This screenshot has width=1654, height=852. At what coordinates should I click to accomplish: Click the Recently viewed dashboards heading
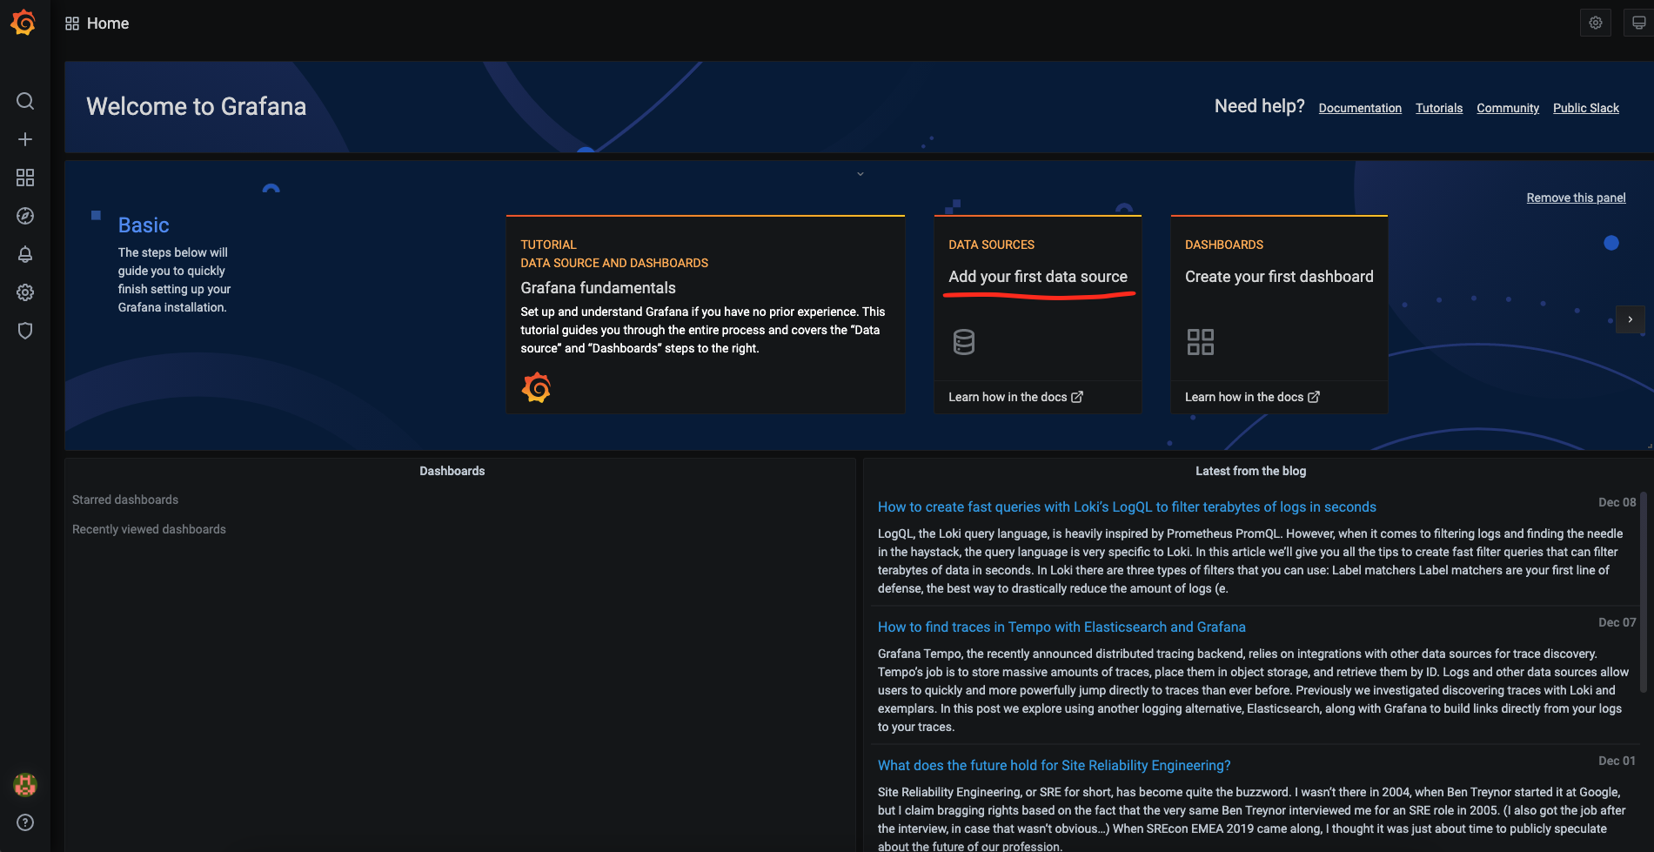(x=149, y=529)
